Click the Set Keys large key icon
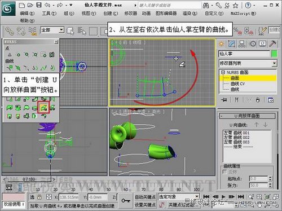 pos(126,201)
